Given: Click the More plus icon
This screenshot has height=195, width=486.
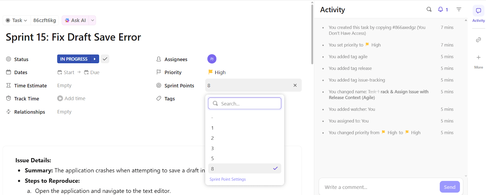Looking at the screenshot, I should tap(478, 57).
